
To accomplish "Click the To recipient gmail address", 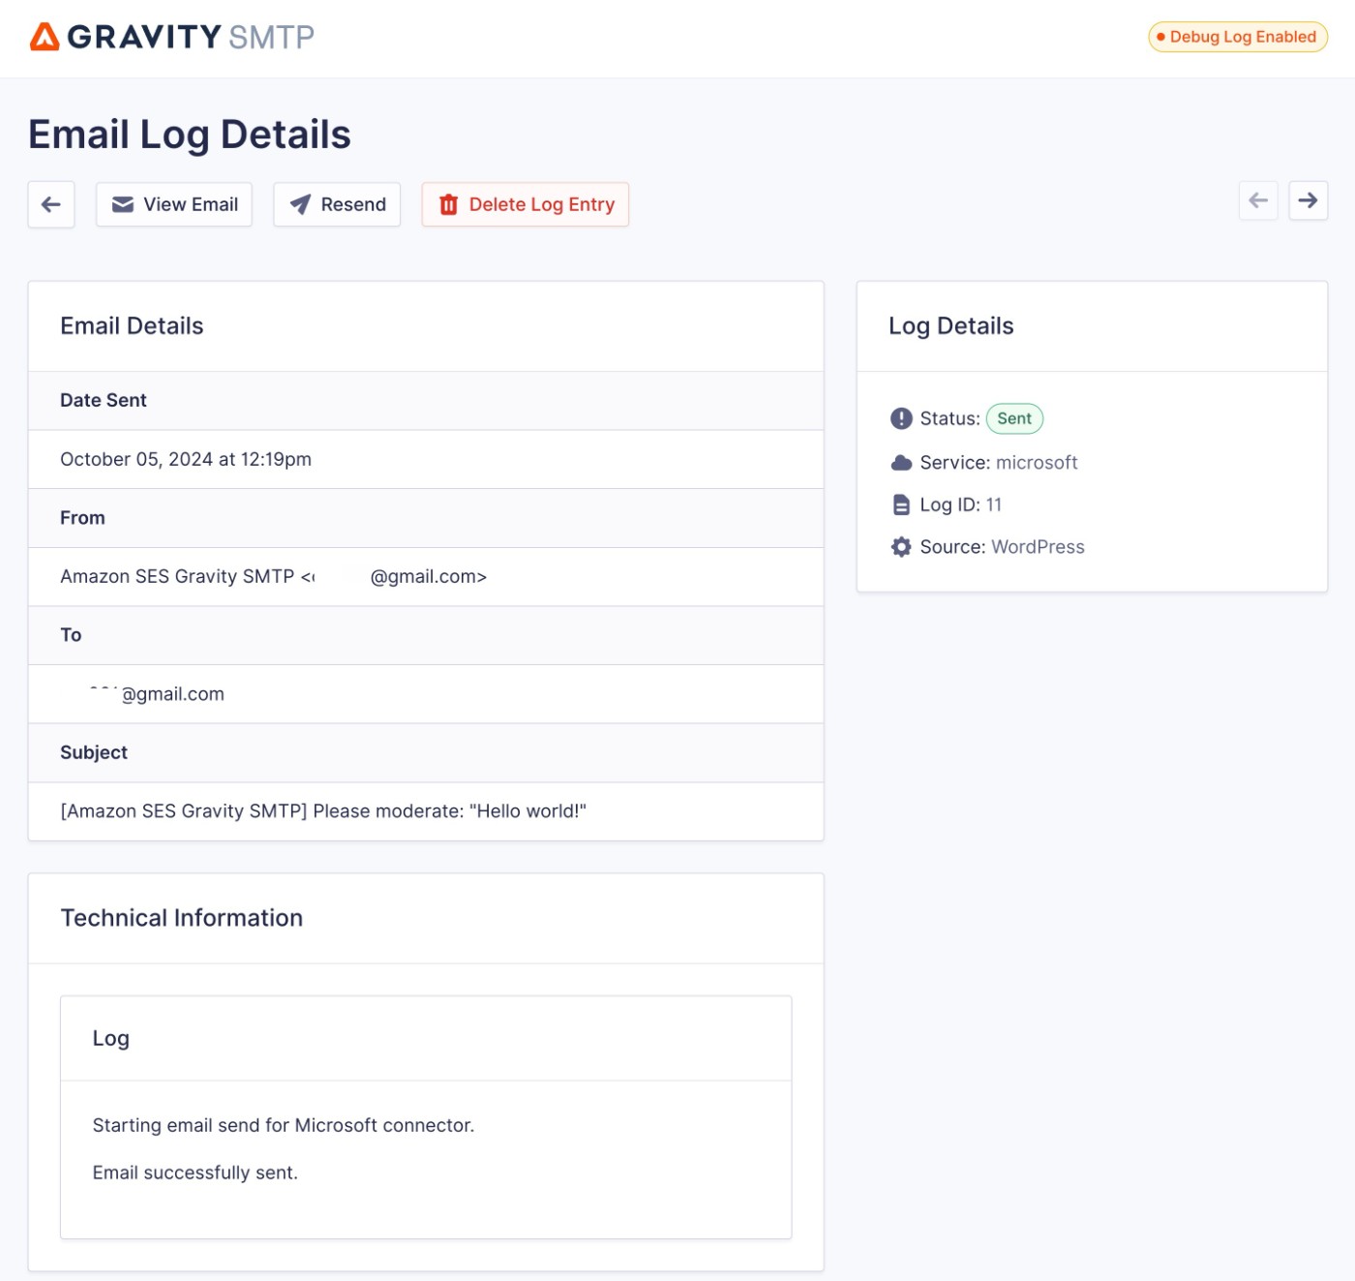I will pyautogui.click(x=156, y=693).
